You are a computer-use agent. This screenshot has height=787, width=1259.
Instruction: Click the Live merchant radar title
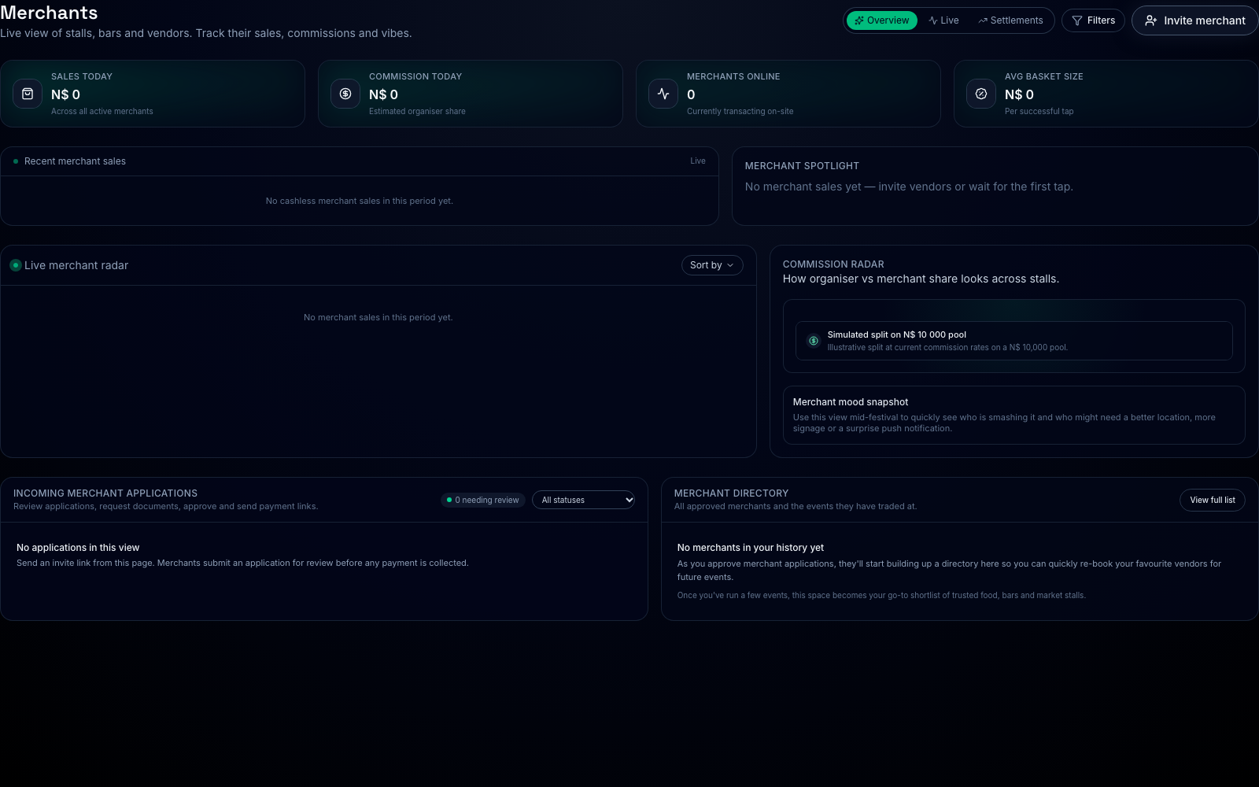(76, 265)
